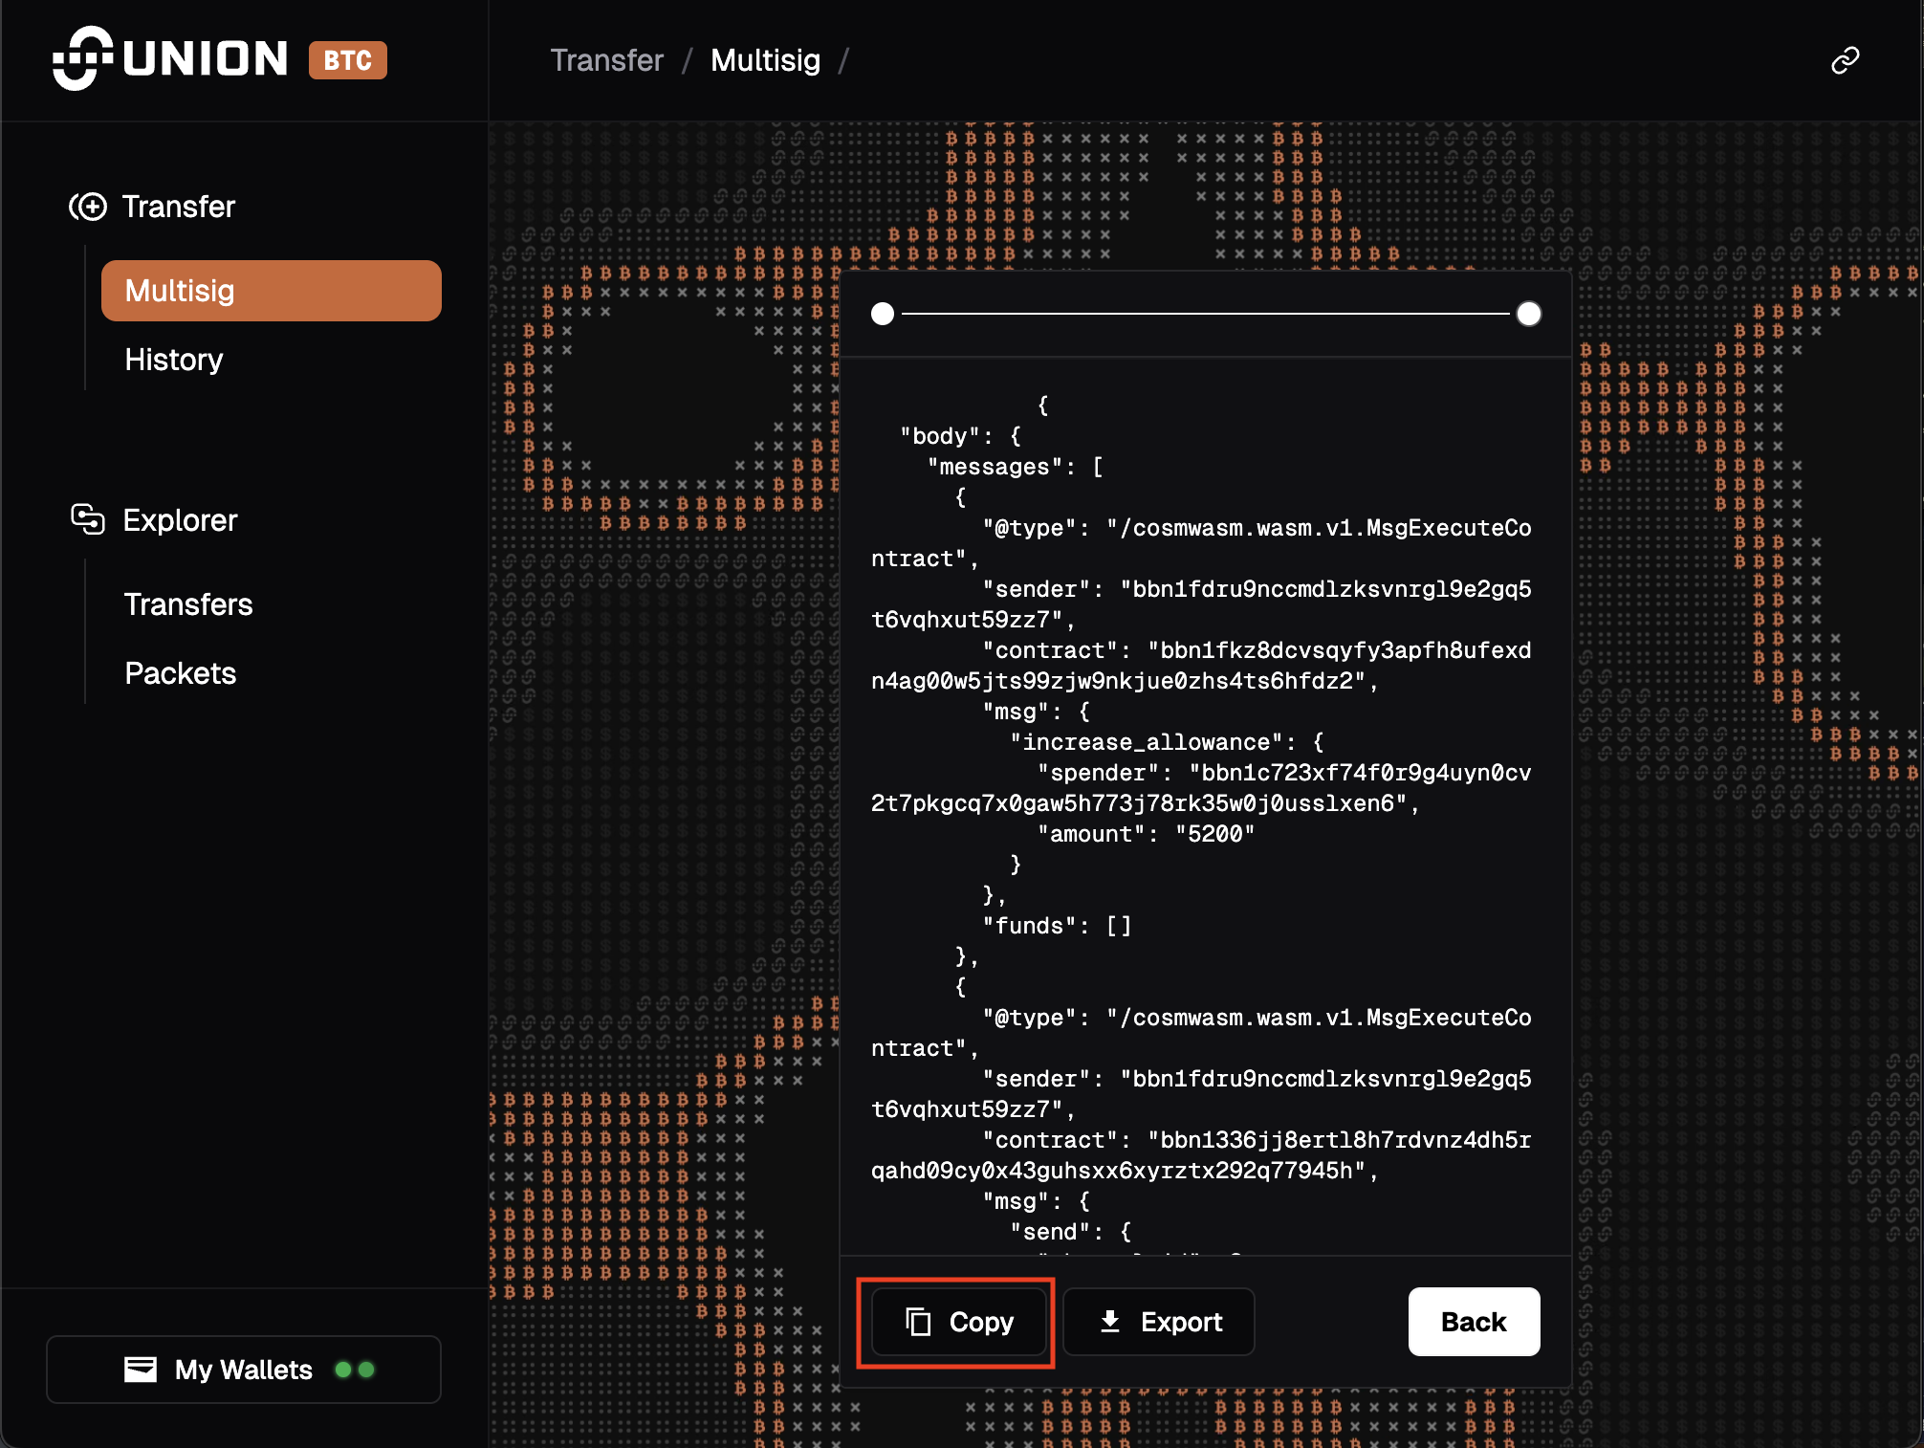Click the copy icon in Copy button
The height and width of the screenshot is (1448, 1924).
(x=918, y=1322)
